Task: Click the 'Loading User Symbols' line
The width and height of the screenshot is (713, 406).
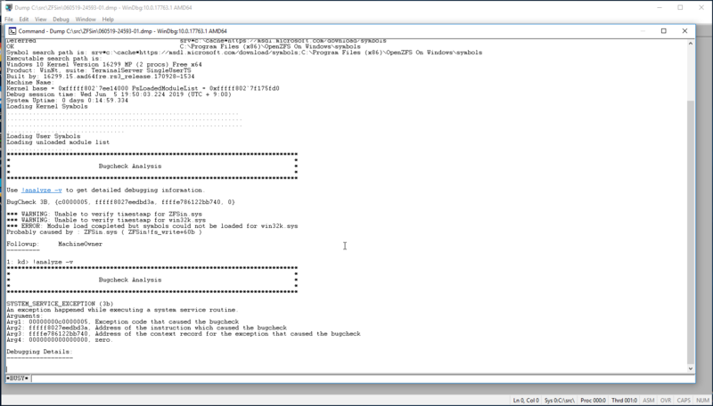Action: [43, 136]
